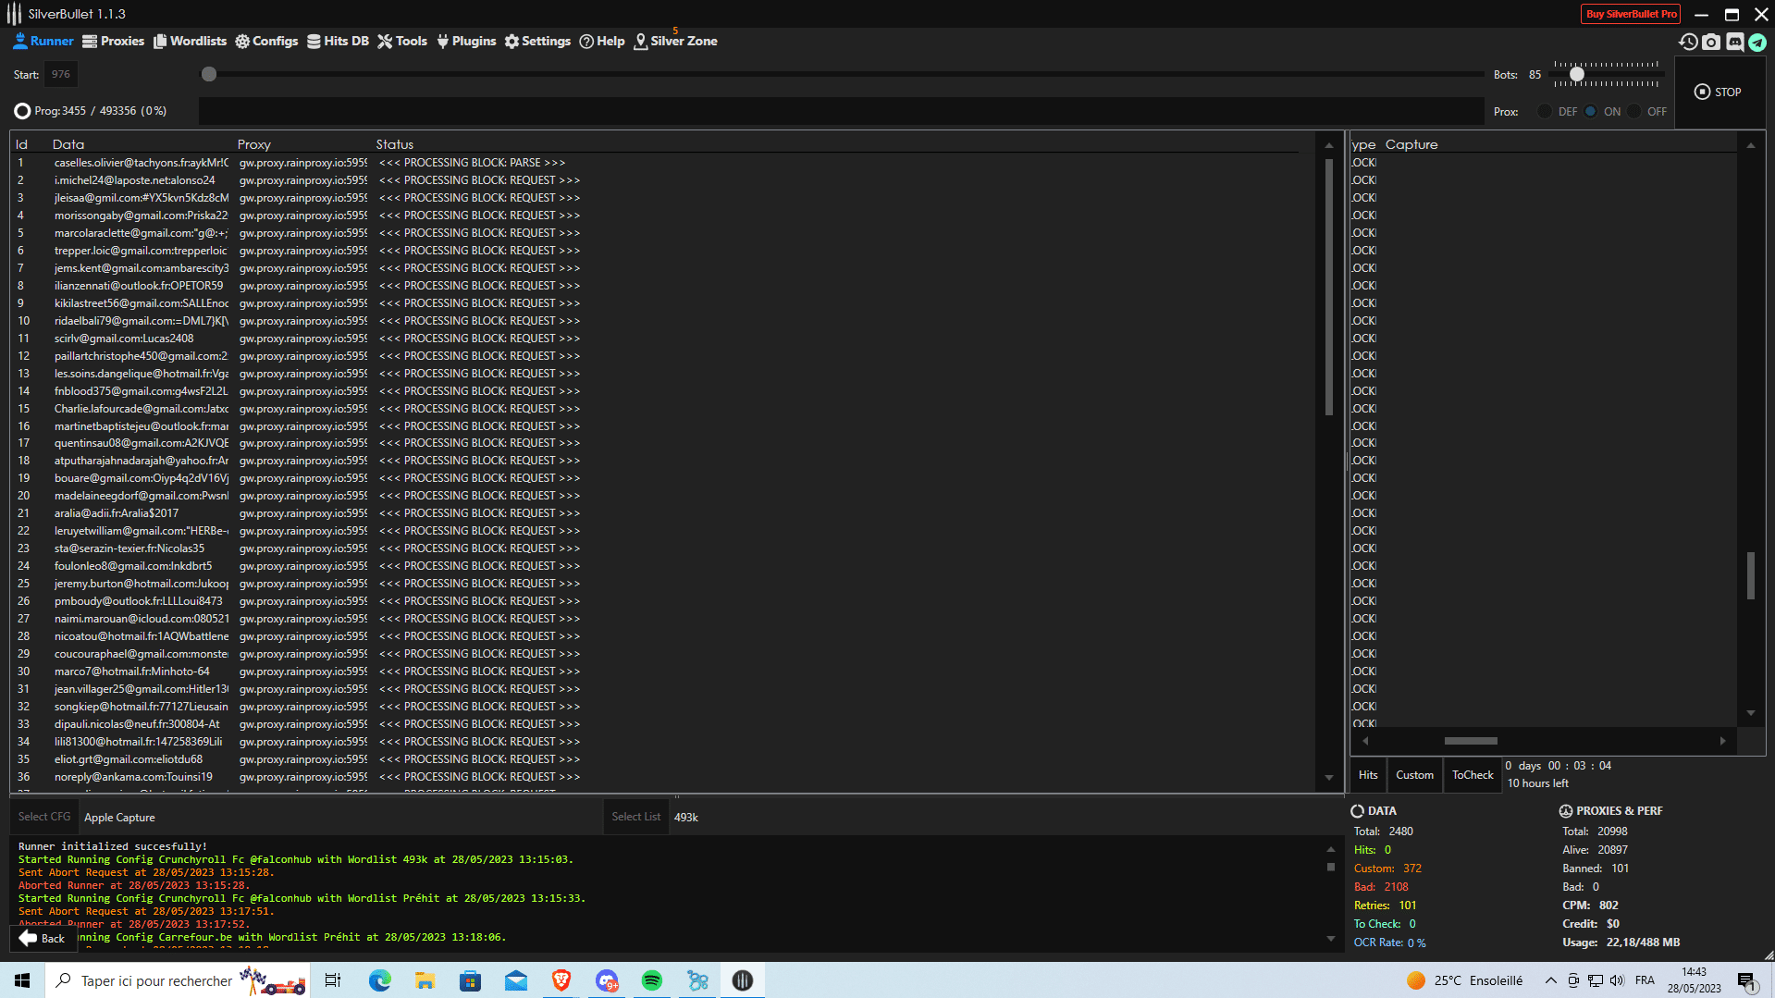Select the DEF proxy radio button
This screenshot has width=1775, height=998.
coord(1545,111)
